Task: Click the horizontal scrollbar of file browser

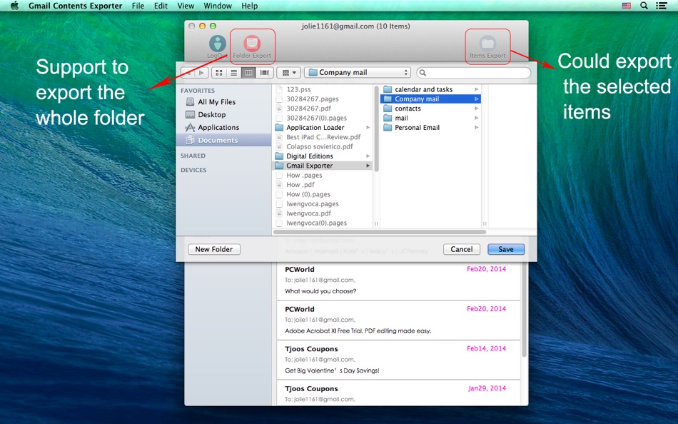Action: [380, 232]
